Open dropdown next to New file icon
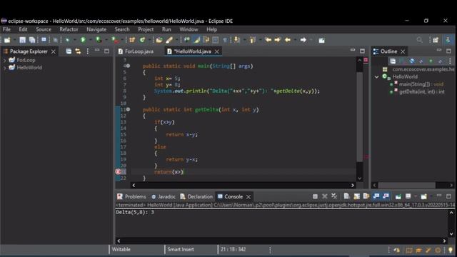The height and width of the screenshot is (257, 457). pyautogui.click(x=14, y=40)
